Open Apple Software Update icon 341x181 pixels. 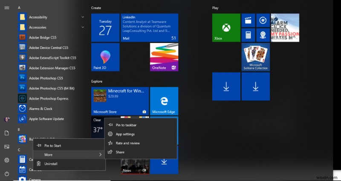tap(22, 119)
